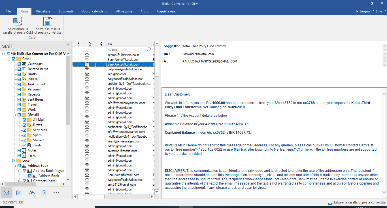Viewport: 387px width, 208px height.
Task: Uncheck the INBOX folder checkbox
Action: (19, 79)
